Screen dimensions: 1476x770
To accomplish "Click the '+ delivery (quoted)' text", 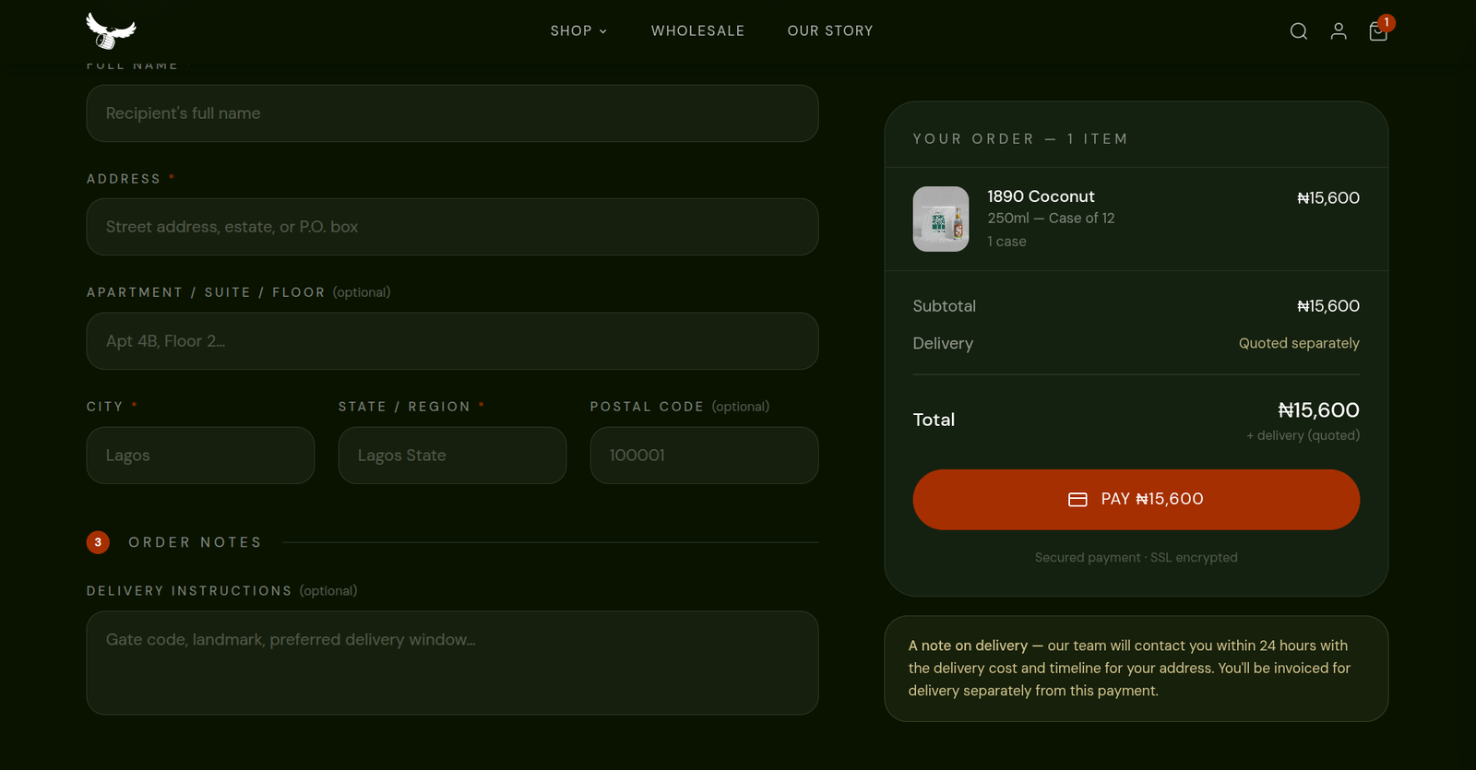I will tap(1303, 435).
